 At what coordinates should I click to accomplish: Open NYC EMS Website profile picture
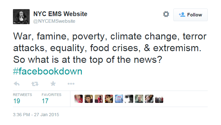click(21, 17)
